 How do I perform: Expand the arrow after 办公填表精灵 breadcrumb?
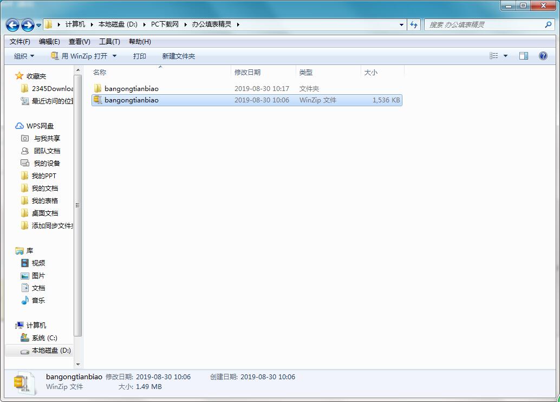tap(238, 24)
